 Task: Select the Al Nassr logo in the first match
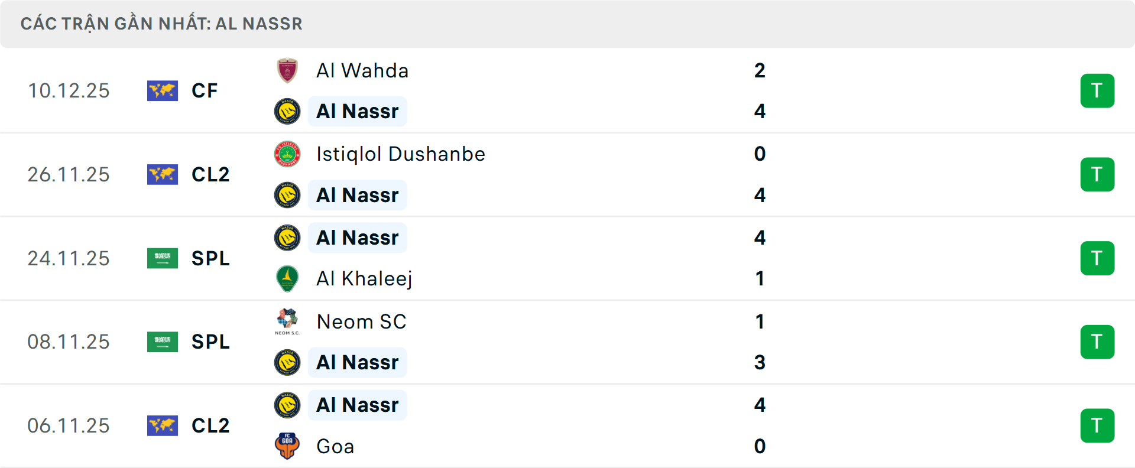287,111
